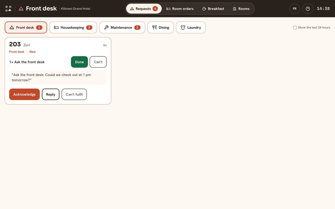Click the Kilimani Grand Hotel name
The width and height of the screenshot is (335, 209).
(x=76, y=9)
